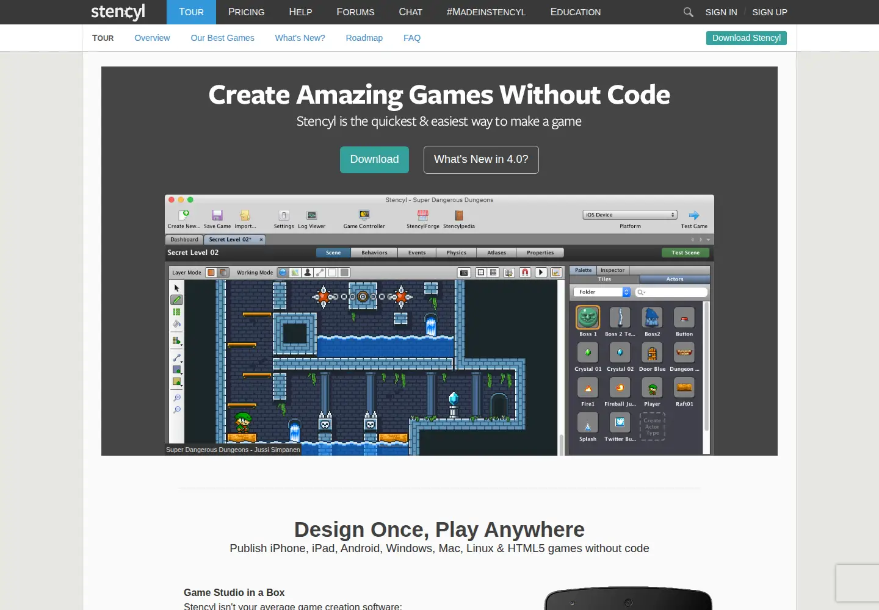
Task: Click the Test Game arrow icon
Action: pos(694,215)
